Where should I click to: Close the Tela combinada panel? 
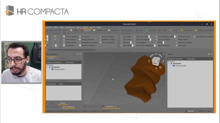[x=80, y=54]
